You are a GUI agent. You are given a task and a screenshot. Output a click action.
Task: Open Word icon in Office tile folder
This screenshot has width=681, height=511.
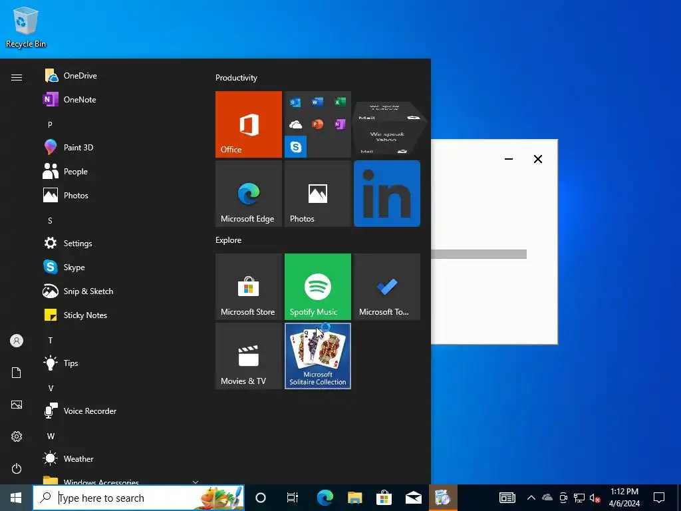[317, 102]
